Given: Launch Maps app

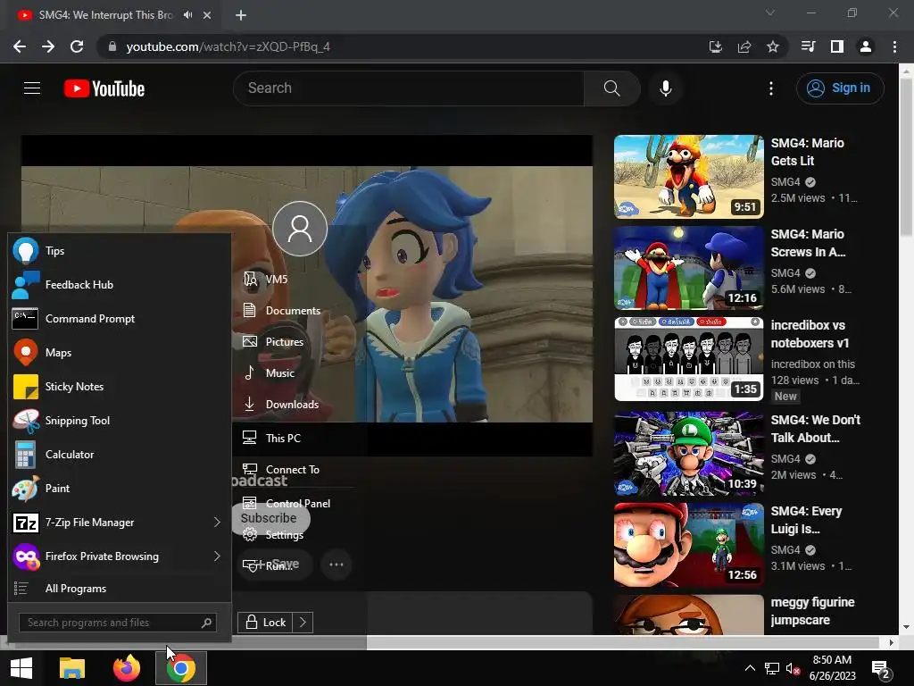Looking at the screenshot, I should click(120, 352).
